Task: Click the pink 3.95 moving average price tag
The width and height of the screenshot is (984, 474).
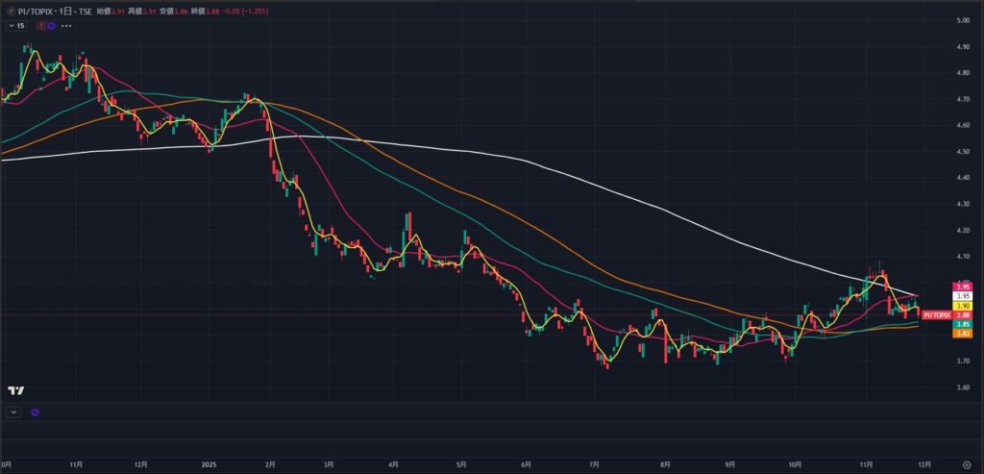Action: (x=964, y=287)
